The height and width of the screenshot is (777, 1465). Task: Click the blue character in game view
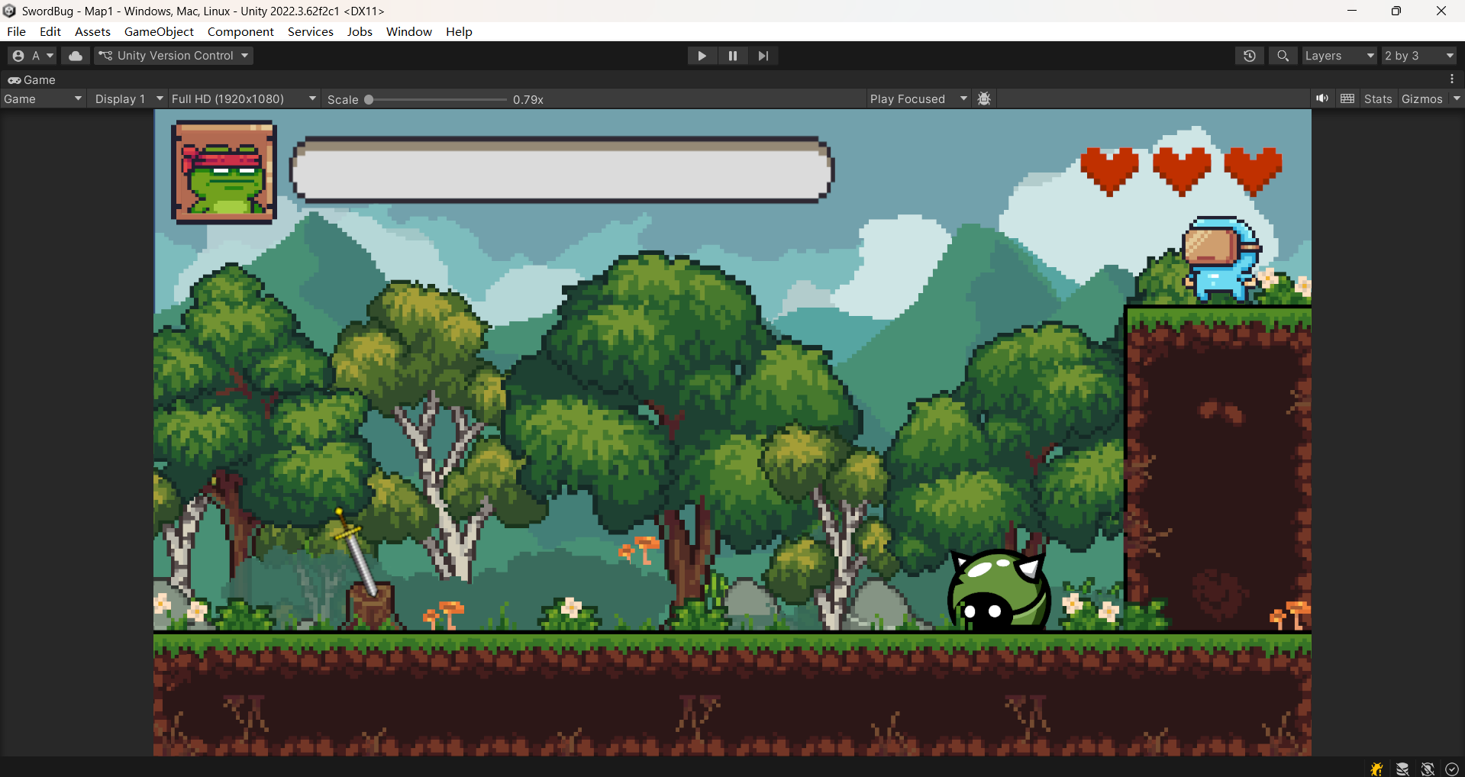[1220, 260]
